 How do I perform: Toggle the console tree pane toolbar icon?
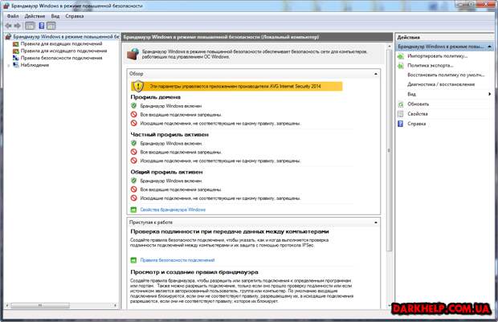click(x=30, y=26)
